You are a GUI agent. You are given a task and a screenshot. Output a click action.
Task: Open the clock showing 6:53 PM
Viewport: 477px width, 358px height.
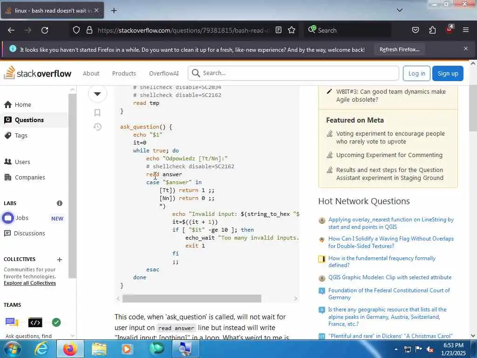tap(453, 349)
